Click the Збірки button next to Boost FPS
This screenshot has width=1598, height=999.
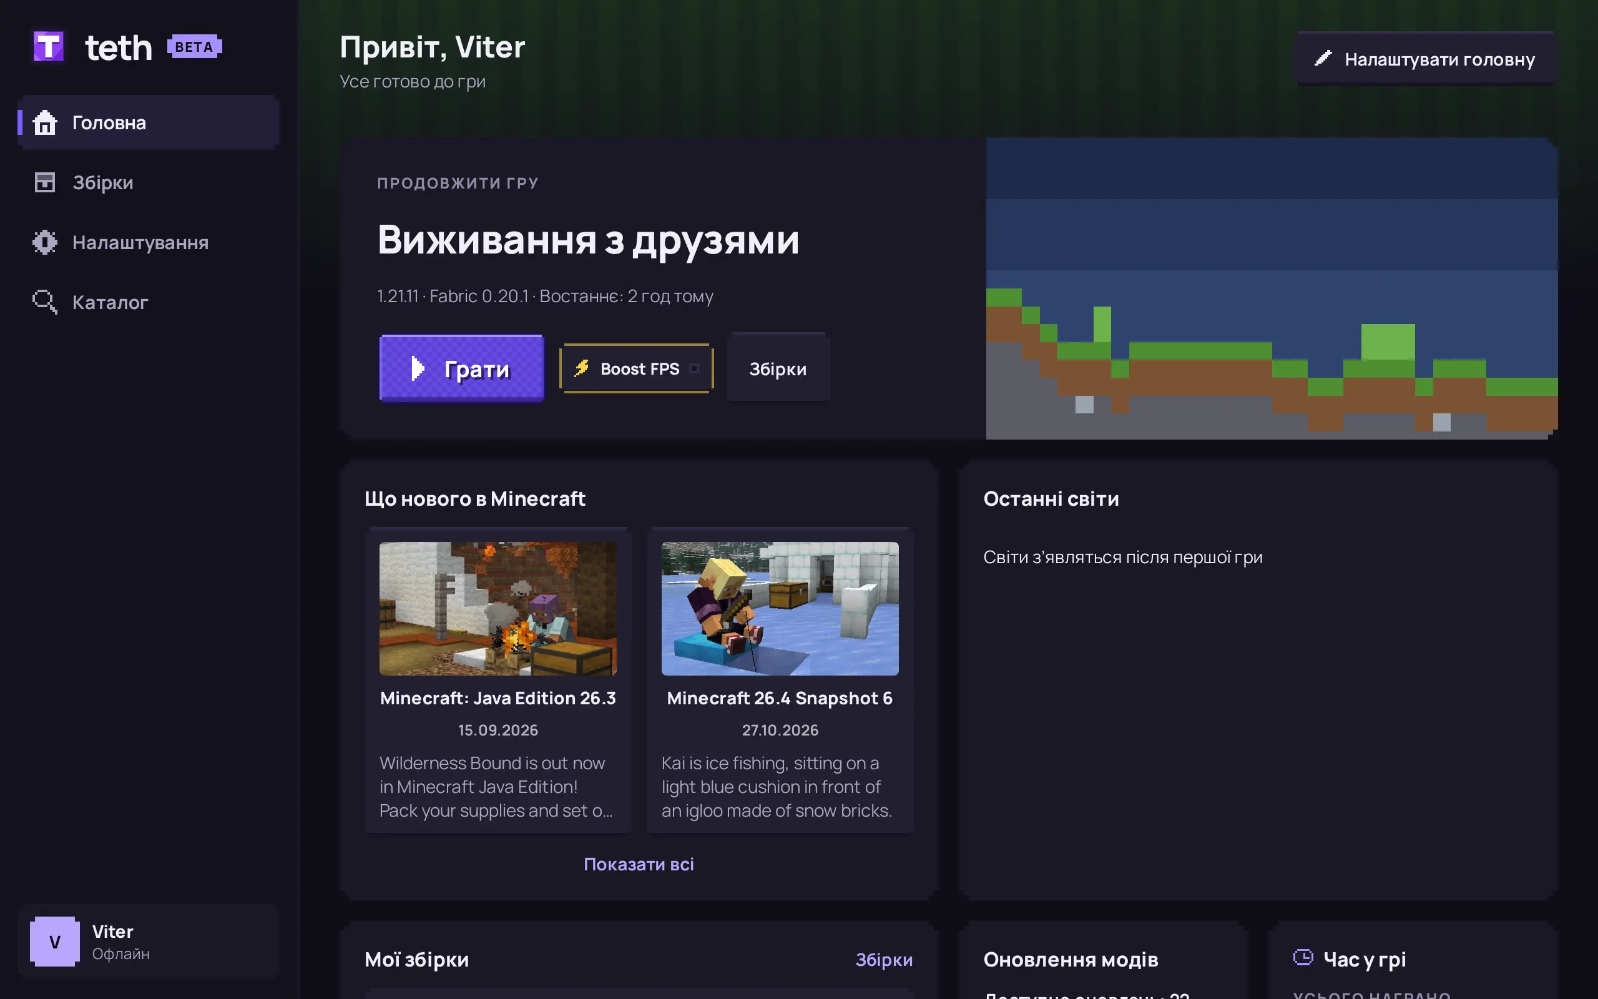pos(778,368)
